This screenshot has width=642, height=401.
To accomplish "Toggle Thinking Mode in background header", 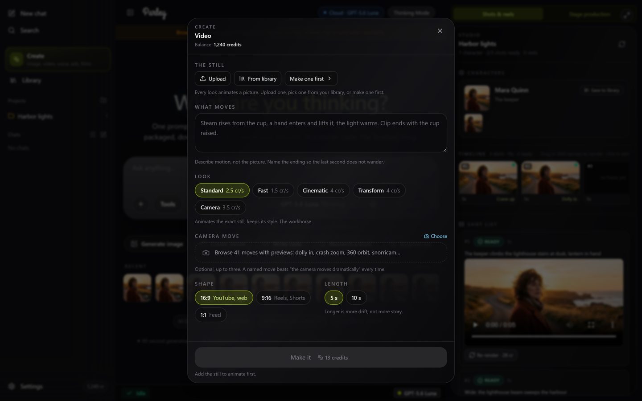I will point(411,13).
